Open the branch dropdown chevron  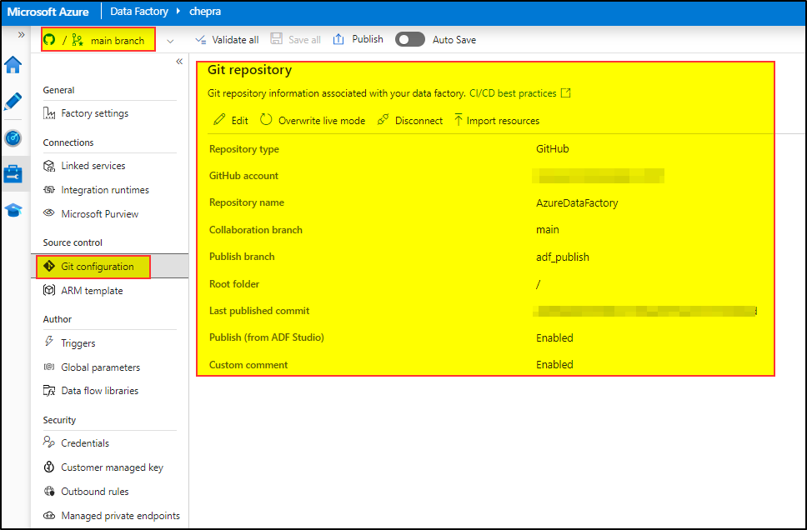click(170, 41)
